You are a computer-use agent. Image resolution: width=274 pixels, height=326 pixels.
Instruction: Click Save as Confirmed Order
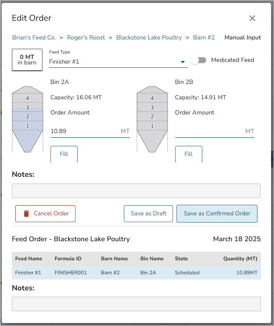coord(217,214)
